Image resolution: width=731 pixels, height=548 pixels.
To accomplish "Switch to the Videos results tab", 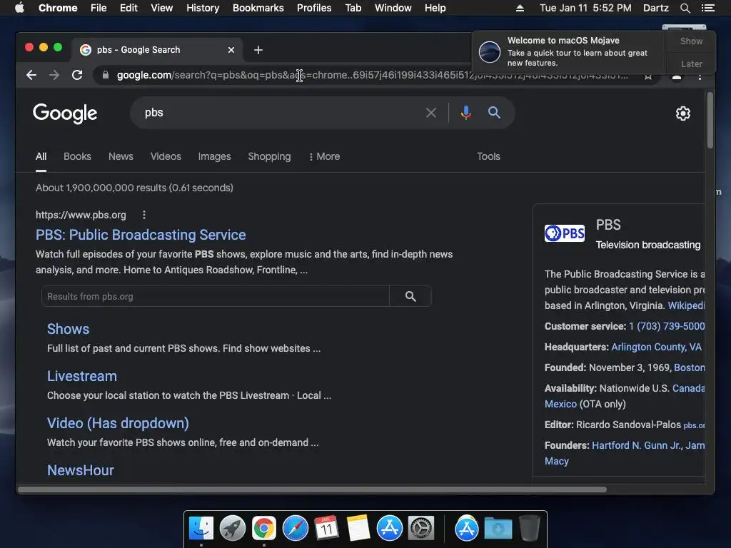I will coord(166,156).
